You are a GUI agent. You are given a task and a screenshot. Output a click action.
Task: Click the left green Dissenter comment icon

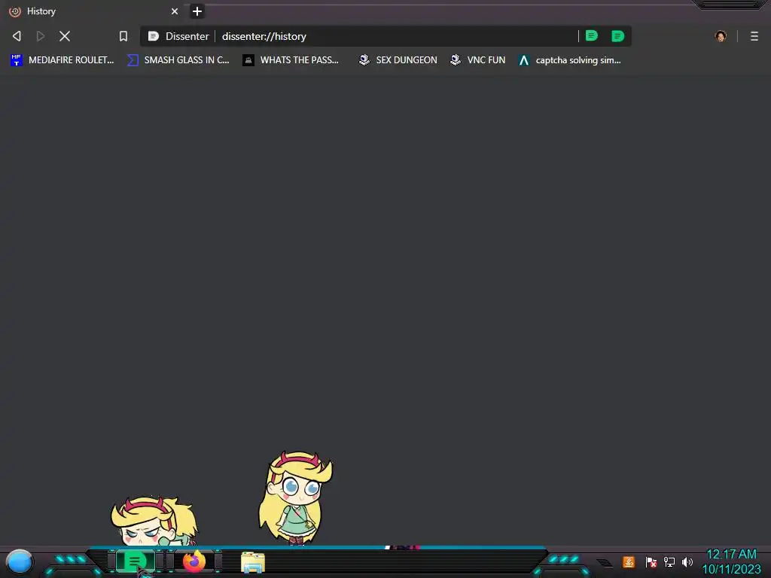(x=592, y=36)
